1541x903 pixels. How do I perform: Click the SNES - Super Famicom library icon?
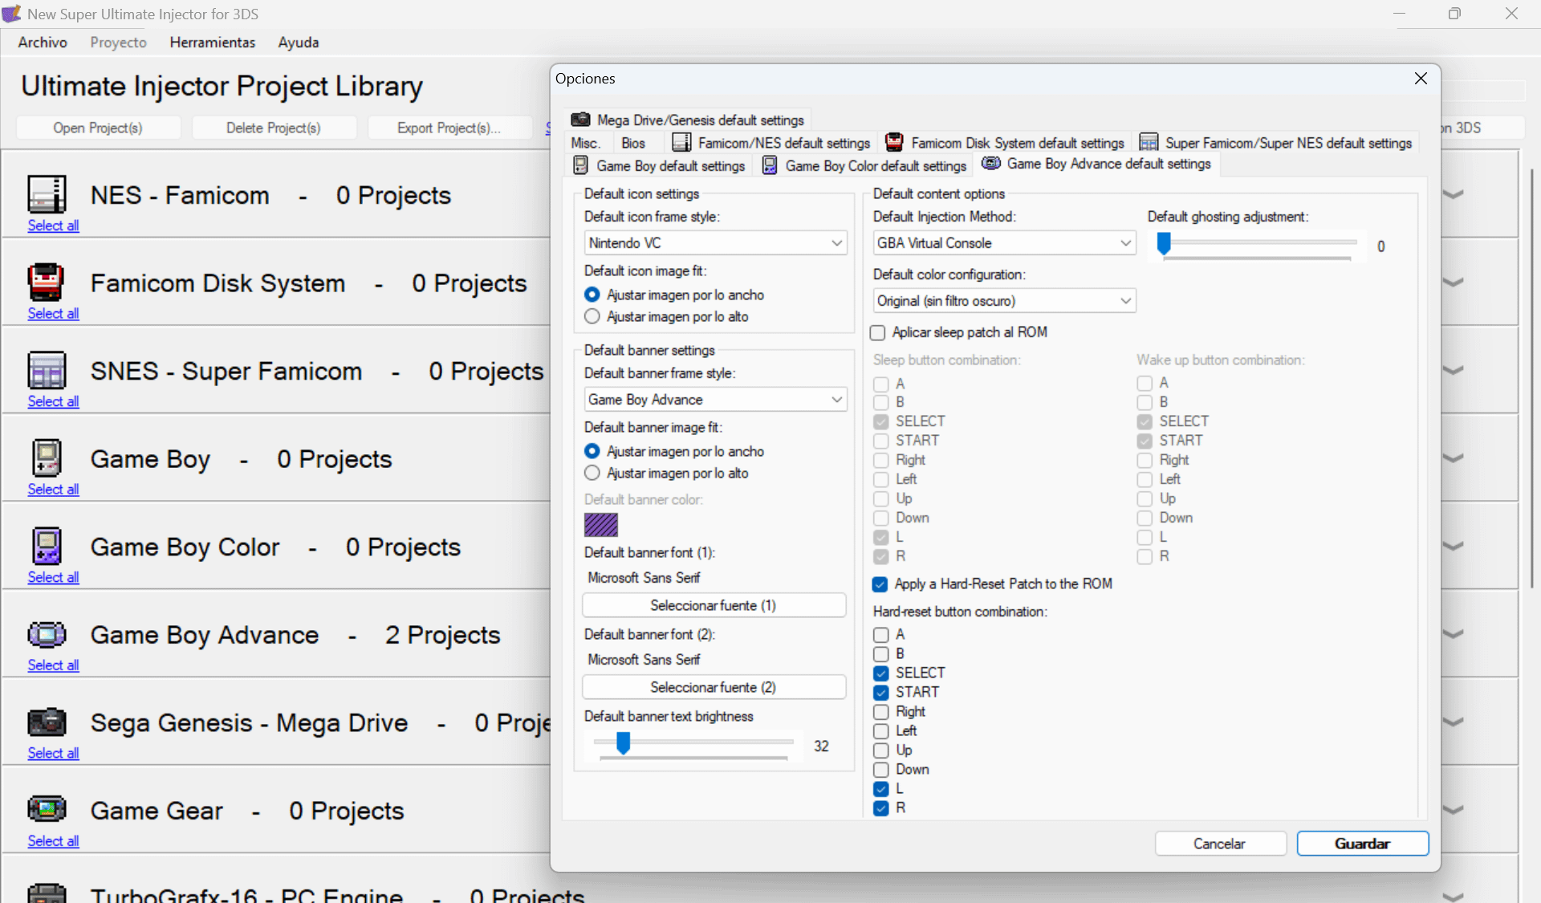[x=47, y=371]
